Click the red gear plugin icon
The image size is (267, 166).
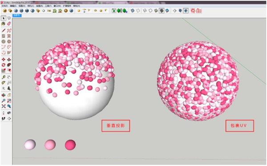[x=193, y=11]
